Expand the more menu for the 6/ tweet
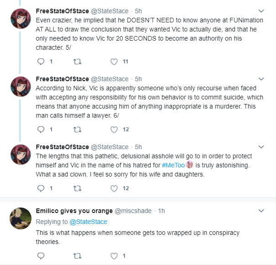Image resolution: width=276 pixels, height=265 pixels. (261, 79)
